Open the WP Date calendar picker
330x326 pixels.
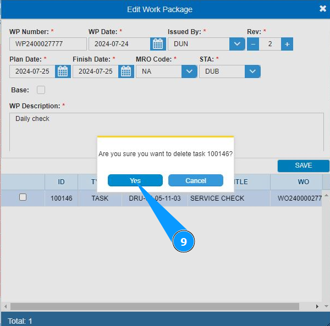tap(158, 44)
